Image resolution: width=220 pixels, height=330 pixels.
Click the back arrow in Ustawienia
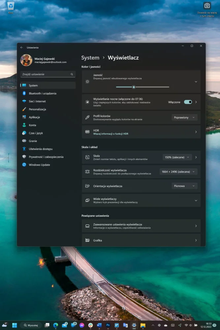pyautogui.click(x=22, y=48)
